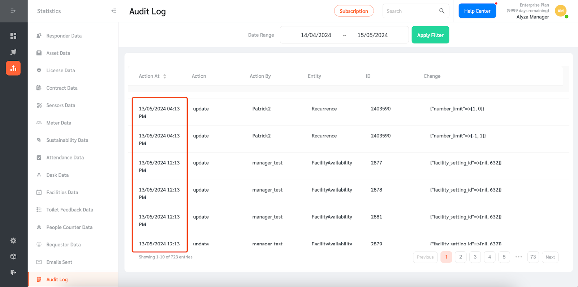Open the cube package icon in dark rail
The image size is (578, 287).
pos(13,257)
